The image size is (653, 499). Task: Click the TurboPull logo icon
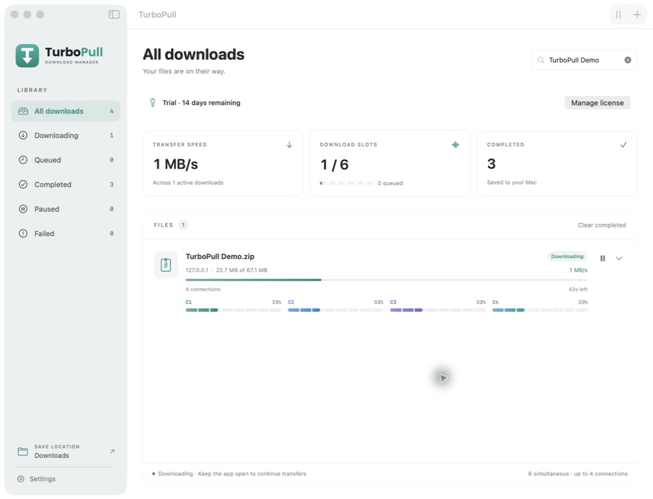tap(27, 56)
